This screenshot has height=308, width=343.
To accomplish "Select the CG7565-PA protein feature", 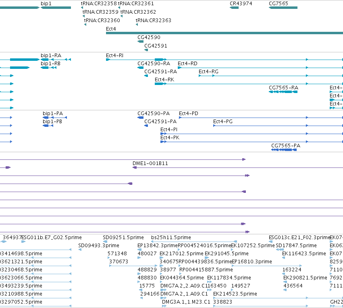I will [x=284, y=150].
